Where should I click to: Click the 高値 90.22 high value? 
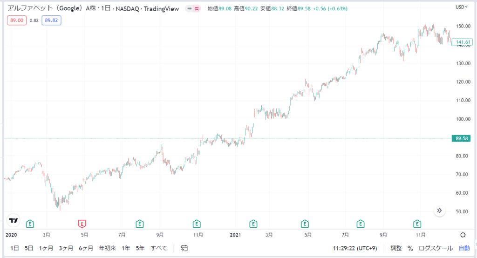[246, 8]
